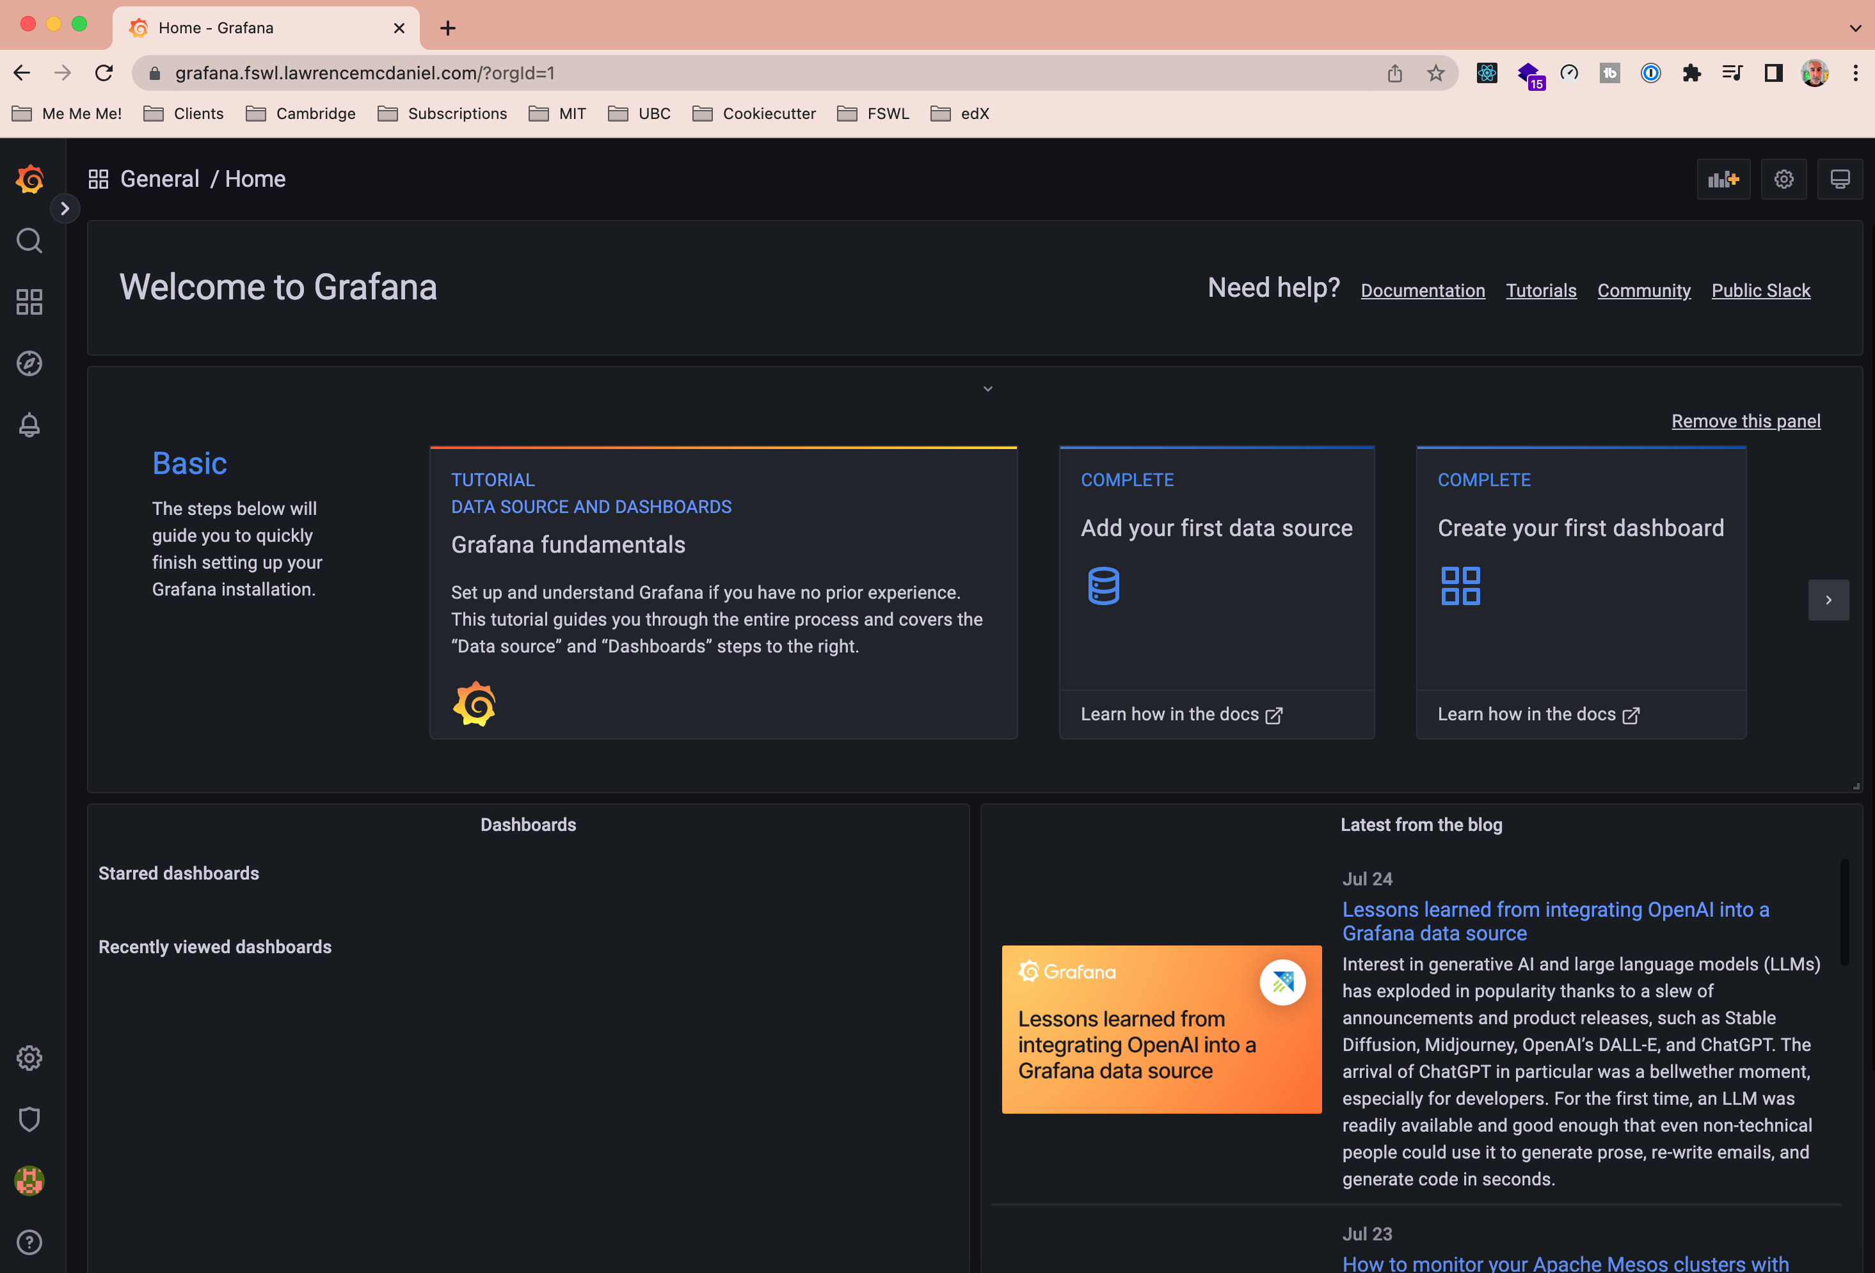Show next setup steps with right arrow
This screenshot has width=1875, height=1273.
(1828, 600)
